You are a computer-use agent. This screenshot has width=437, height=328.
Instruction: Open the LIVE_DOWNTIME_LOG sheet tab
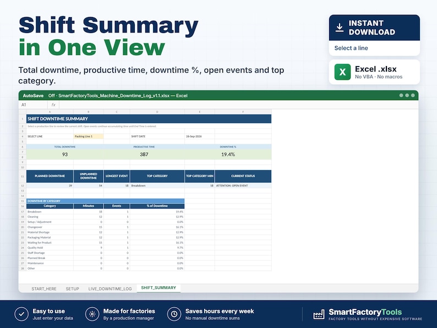[x=110, y=289]
